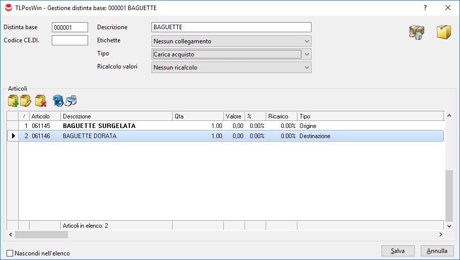Image resolution: width=460 pixels, height=260 pixels.
Task: Sort by the Descrizione column header
Action: 116,116
